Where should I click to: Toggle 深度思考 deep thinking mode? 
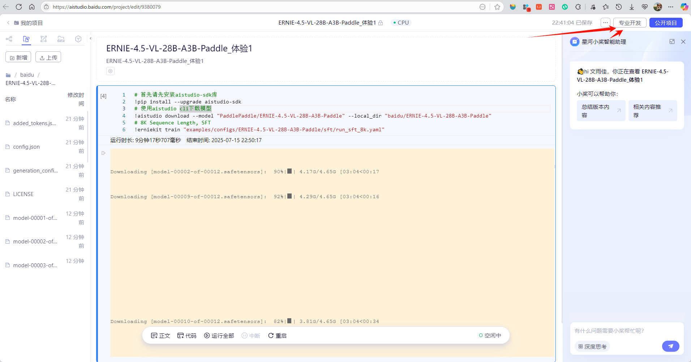pyautogui.click(x=592, y=346)
